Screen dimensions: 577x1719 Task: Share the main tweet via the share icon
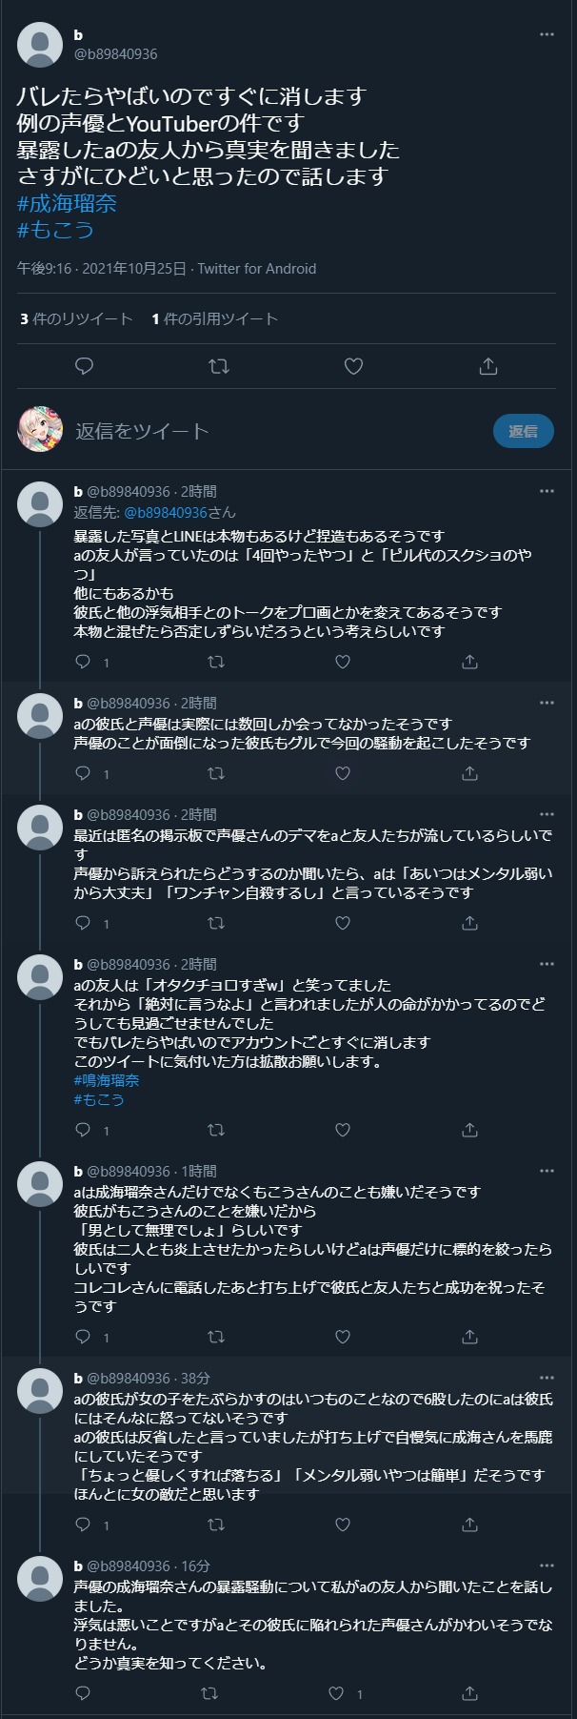(x=488, y=366)
